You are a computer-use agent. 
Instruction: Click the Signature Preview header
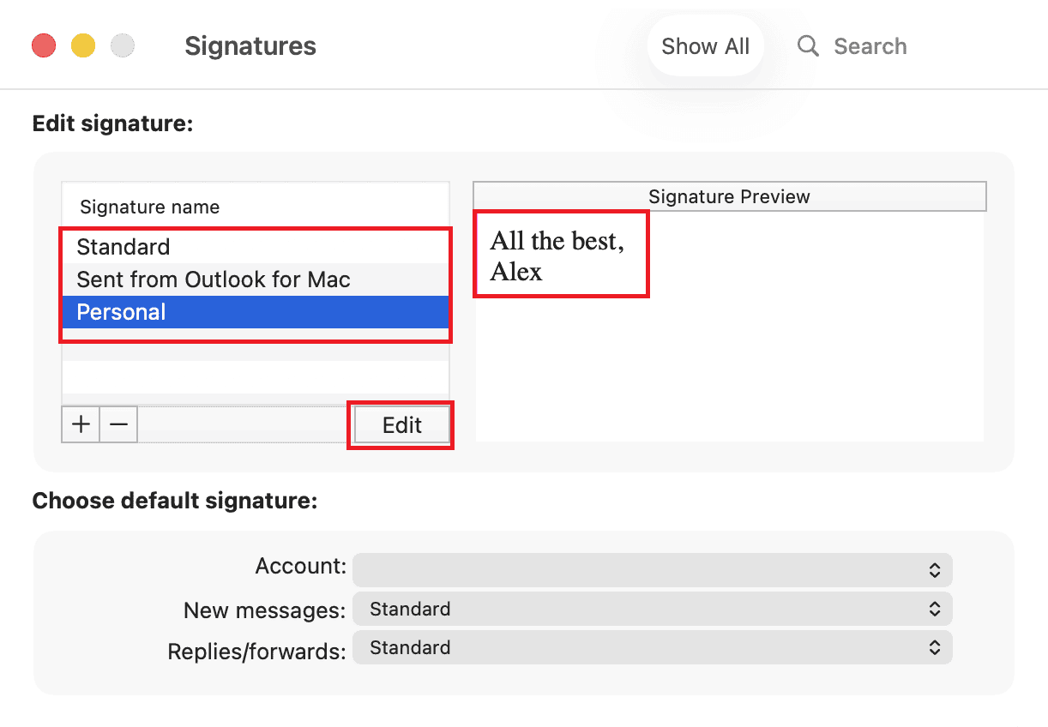[729, 196]
